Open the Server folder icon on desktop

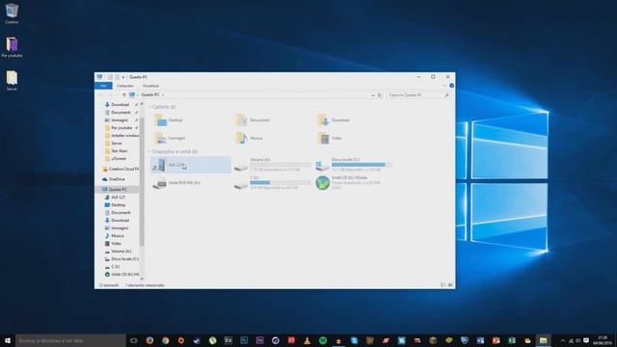click(x=12, y=80)
